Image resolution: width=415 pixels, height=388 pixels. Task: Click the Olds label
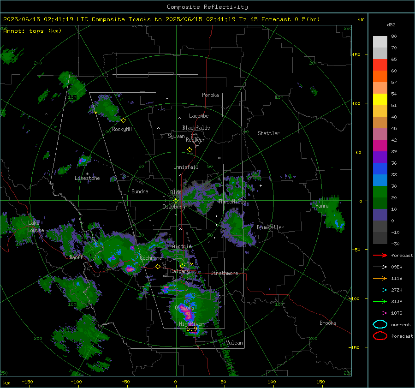[176, 192]
